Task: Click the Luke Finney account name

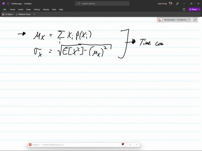Action: (x=162, y=4)
